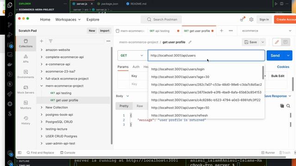Viewport: 296px width, 166px height.
Task: Open VS Code Run and Debug icon
Action: 10,35
